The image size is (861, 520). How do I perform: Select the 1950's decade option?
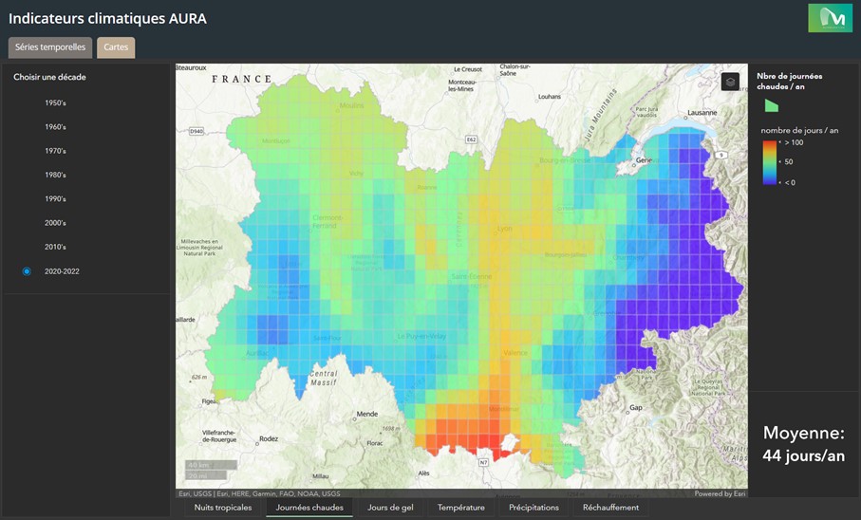(55, 102)
